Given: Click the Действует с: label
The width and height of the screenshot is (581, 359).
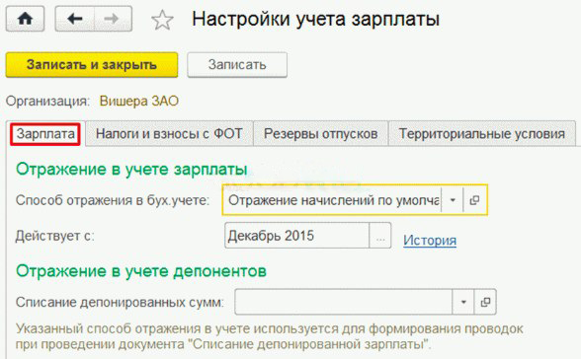Looking at the screenshot, I should 55,236.
